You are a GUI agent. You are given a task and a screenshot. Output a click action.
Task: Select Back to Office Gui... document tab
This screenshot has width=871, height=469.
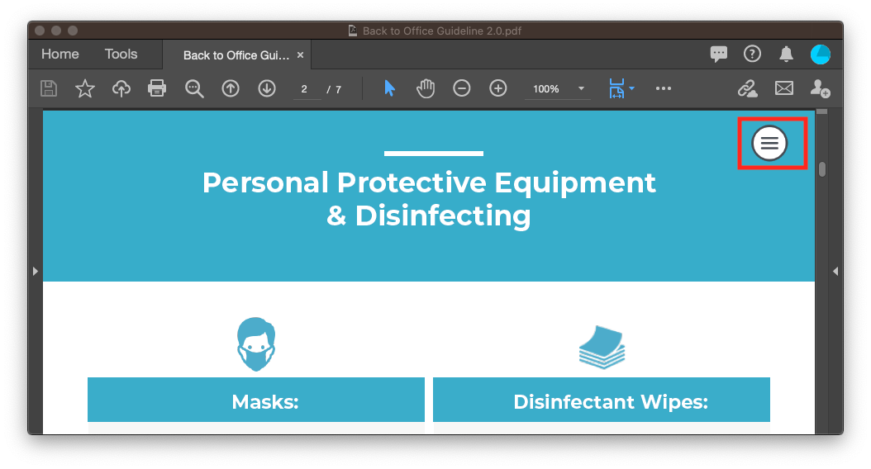pyautogui.click(x=236, y=55)
